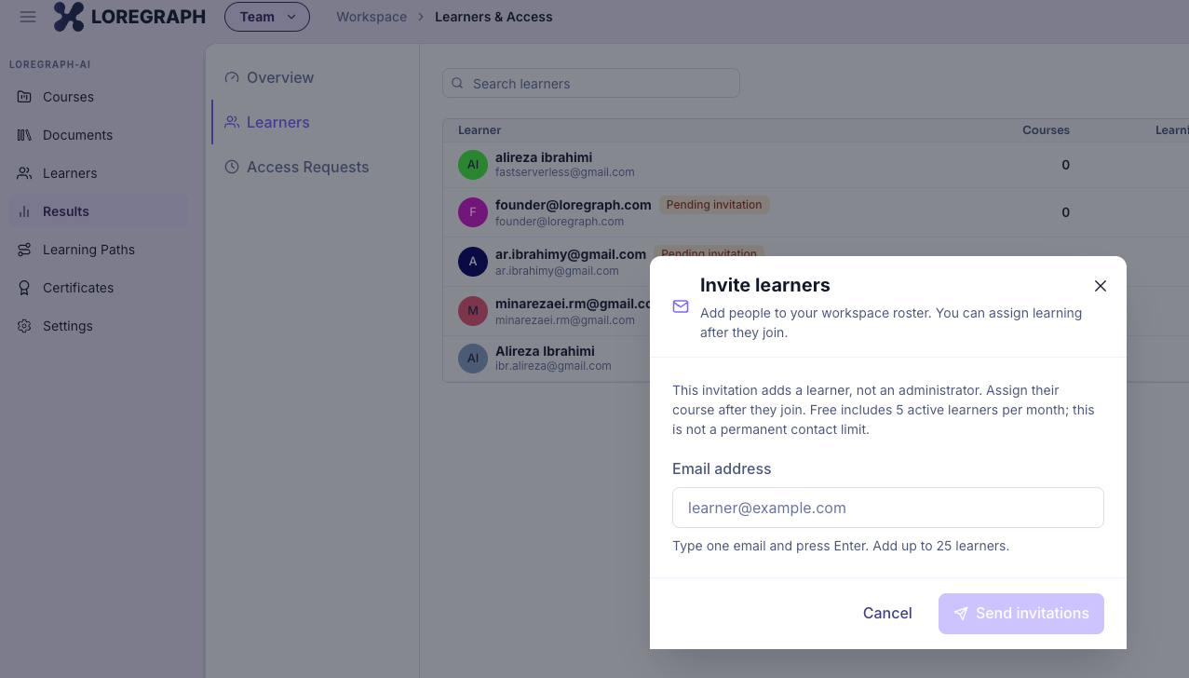
Task: Click ibr.alireza@gmail.com email text
Action: pyautogui.click(x=553, y=366)
